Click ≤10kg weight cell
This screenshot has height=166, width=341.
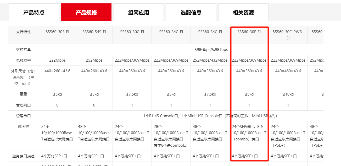point(288,94)
